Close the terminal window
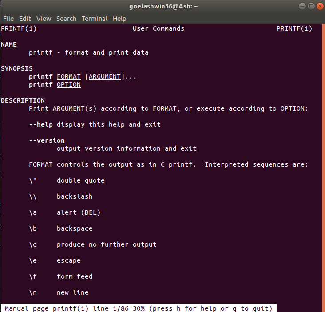 pyautogui.click(x=320, y=7)
